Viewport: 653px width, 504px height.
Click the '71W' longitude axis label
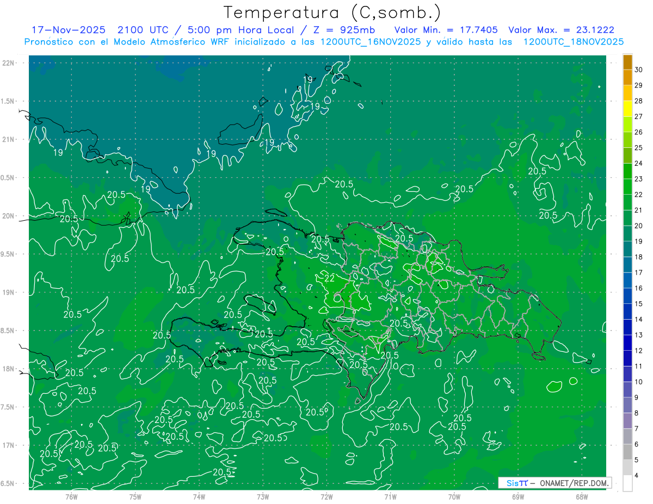click(x=390, y=496)
